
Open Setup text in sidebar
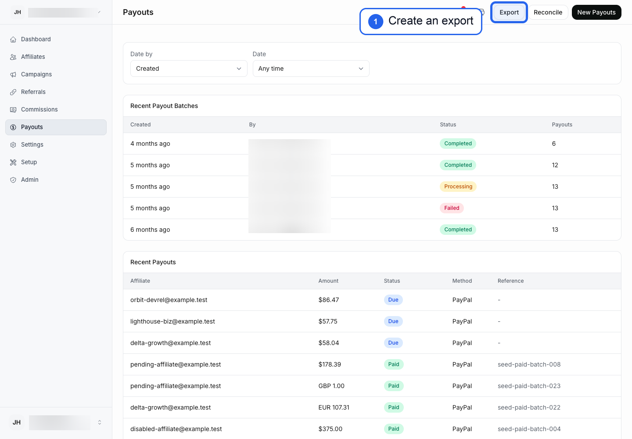point(29,162)
